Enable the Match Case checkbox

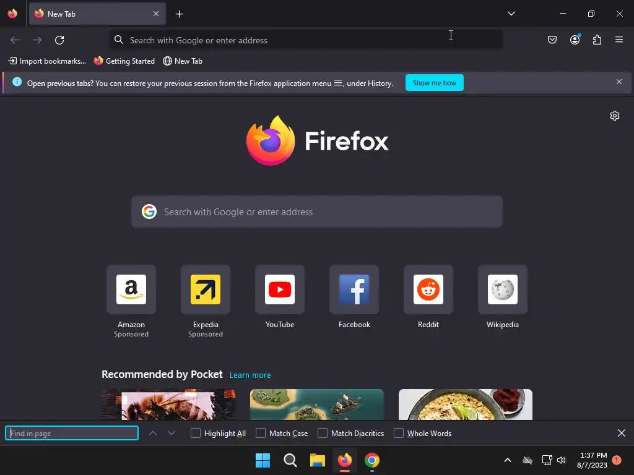(261, 434)
